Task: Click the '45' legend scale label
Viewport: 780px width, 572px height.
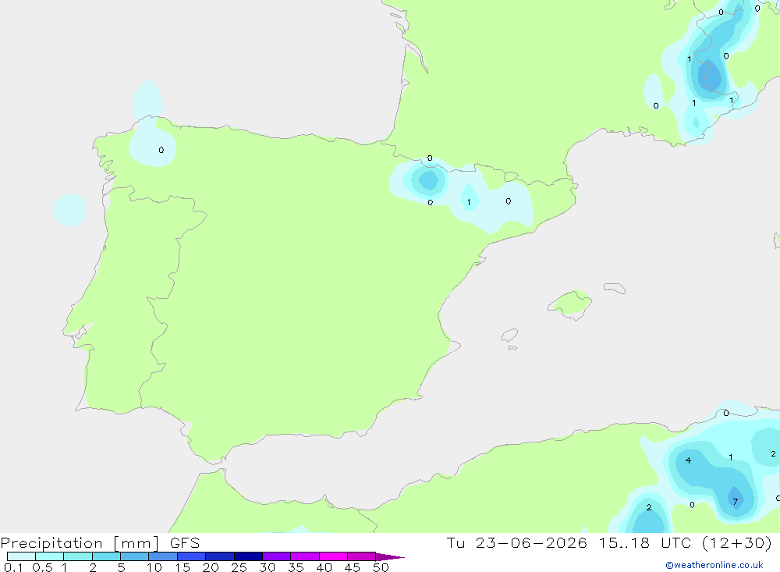Action: [x=353, y=567]
